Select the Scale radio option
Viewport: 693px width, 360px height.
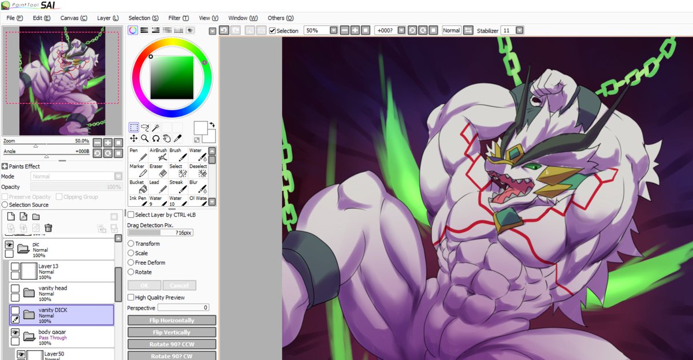coord(131,253)
